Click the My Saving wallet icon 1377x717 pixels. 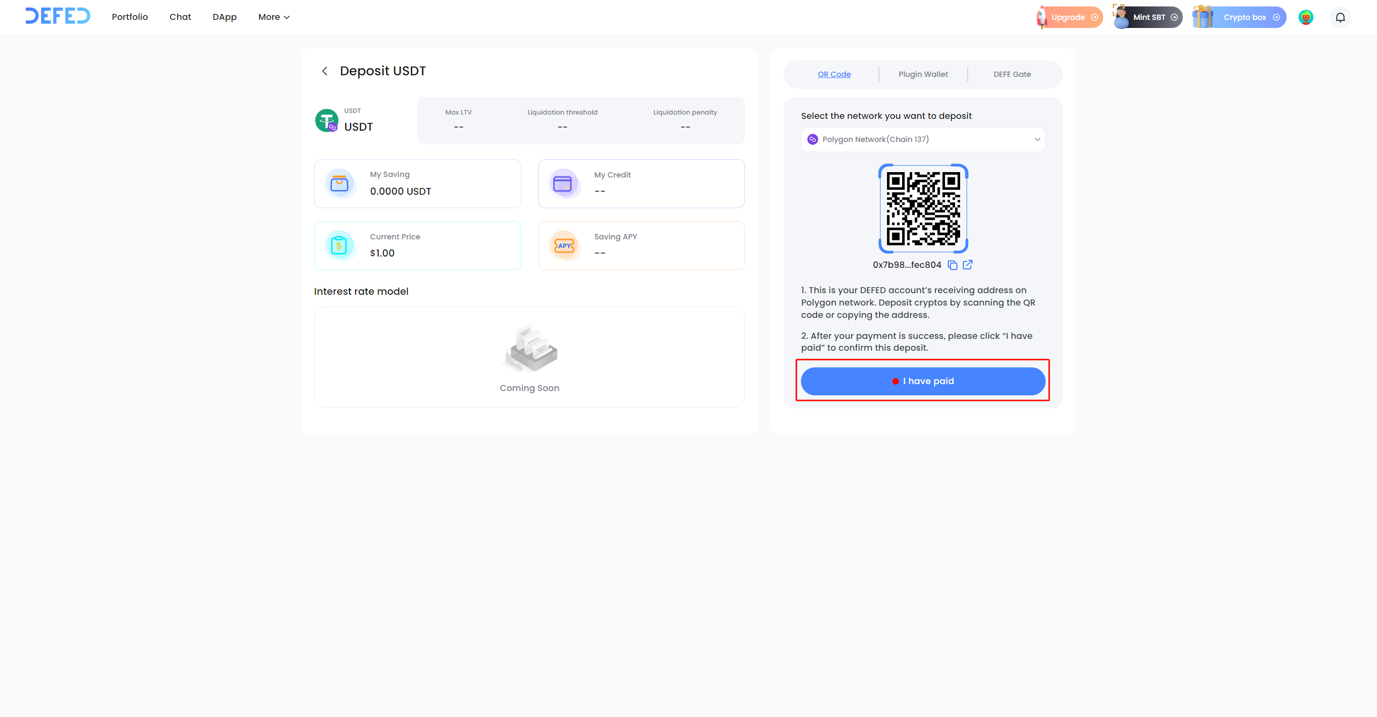pos(339,184)
